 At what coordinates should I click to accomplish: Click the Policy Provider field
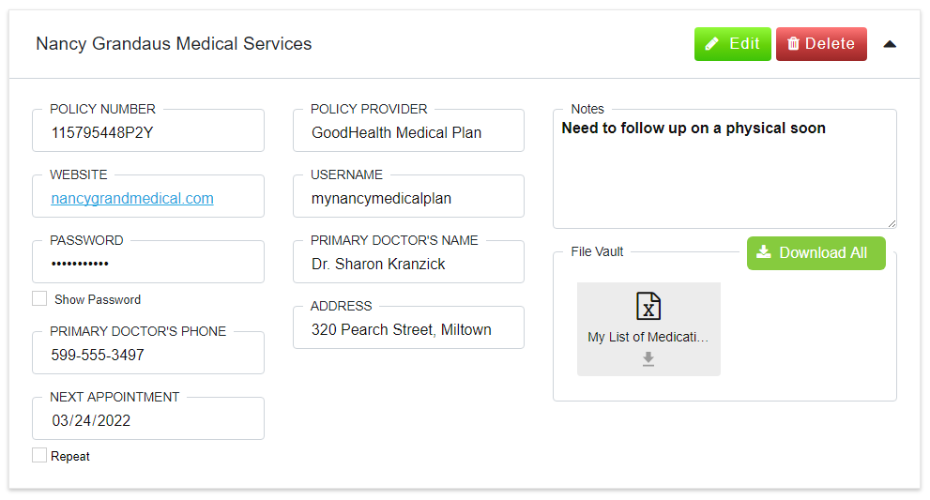[x=408, y=130]
